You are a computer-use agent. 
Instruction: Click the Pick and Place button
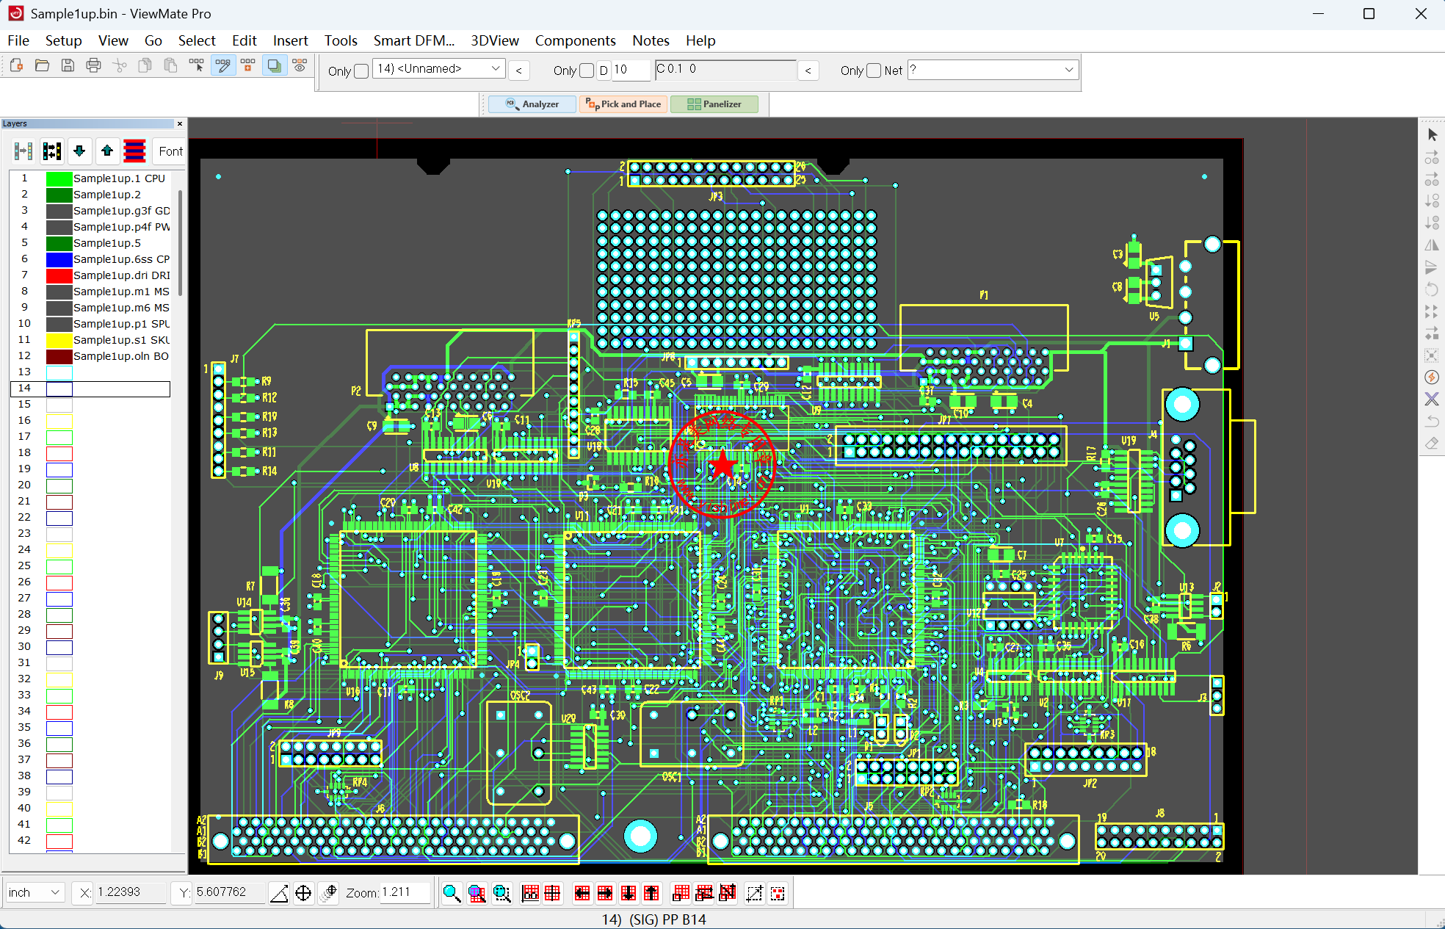pos(623,104)
